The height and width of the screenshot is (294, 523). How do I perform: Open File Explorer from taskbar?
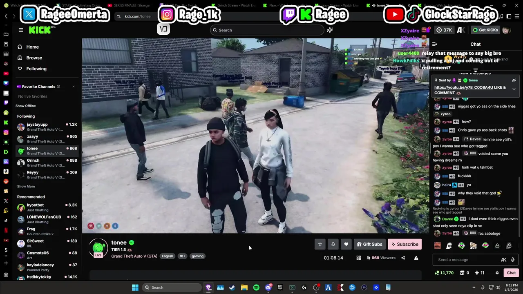(244, 287)
